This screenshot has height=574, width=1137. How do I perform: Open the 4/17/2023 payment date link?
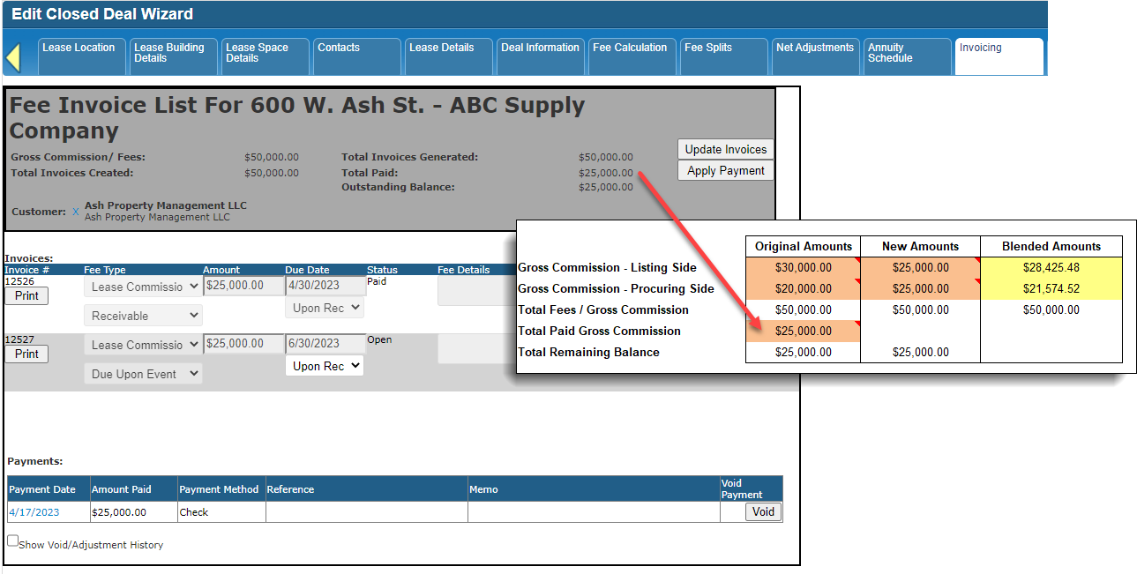34,512
